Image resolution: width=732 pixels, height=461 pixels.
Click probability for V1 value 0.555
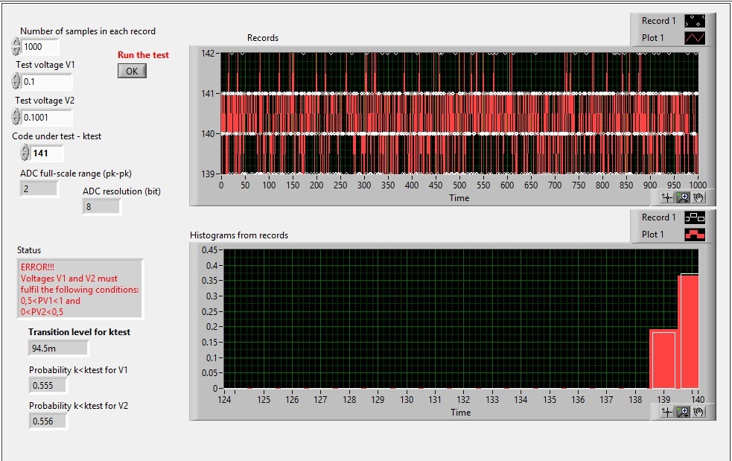[x=48, y=385]
